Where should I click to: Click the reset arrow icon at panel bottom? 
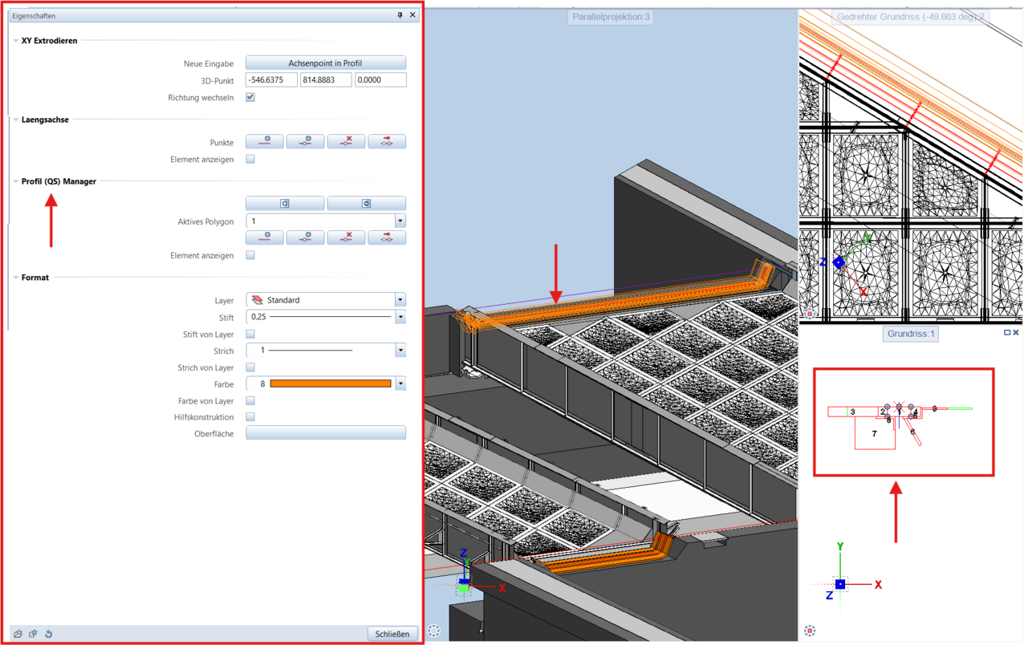click(x=49, y=634)
